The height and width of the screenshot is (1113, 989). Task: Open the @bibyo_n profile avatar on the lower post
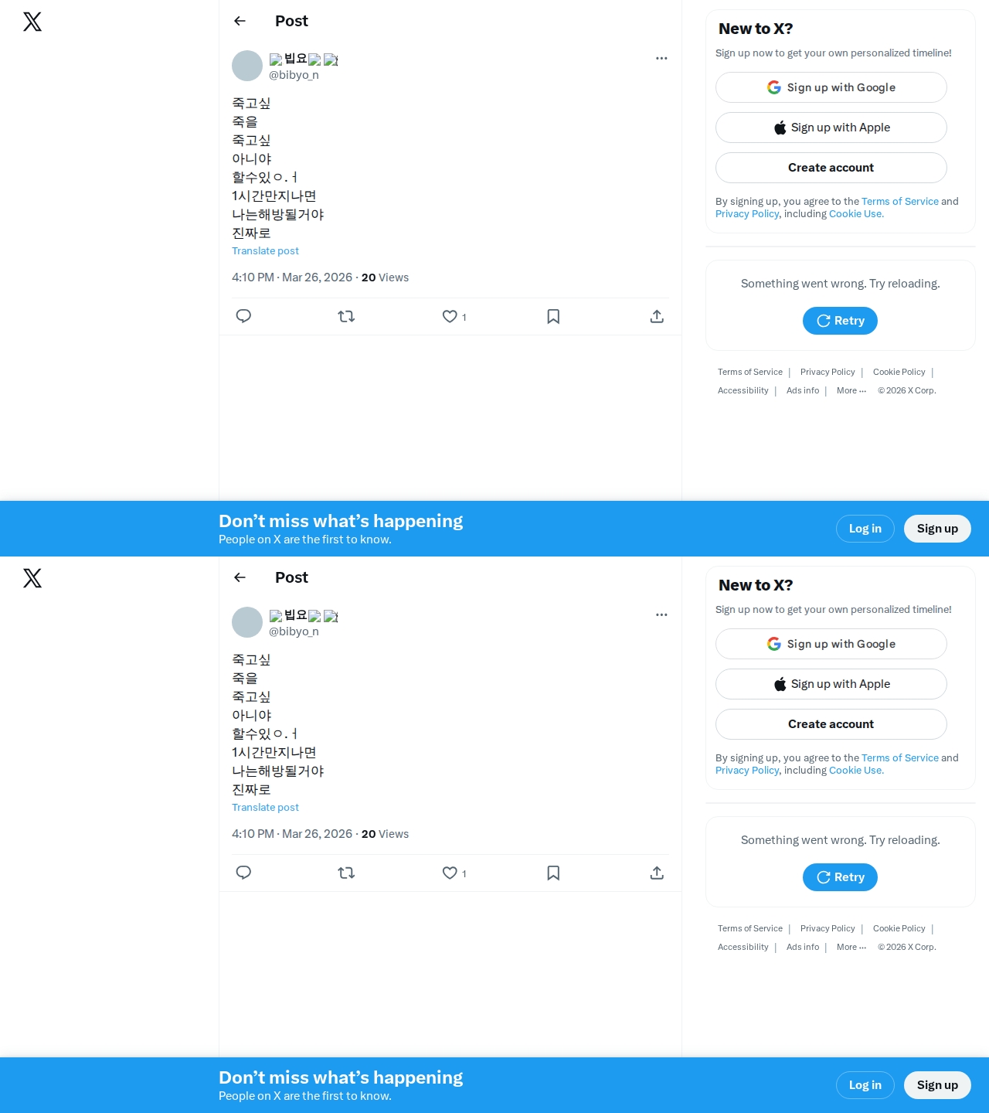[247, 622]
